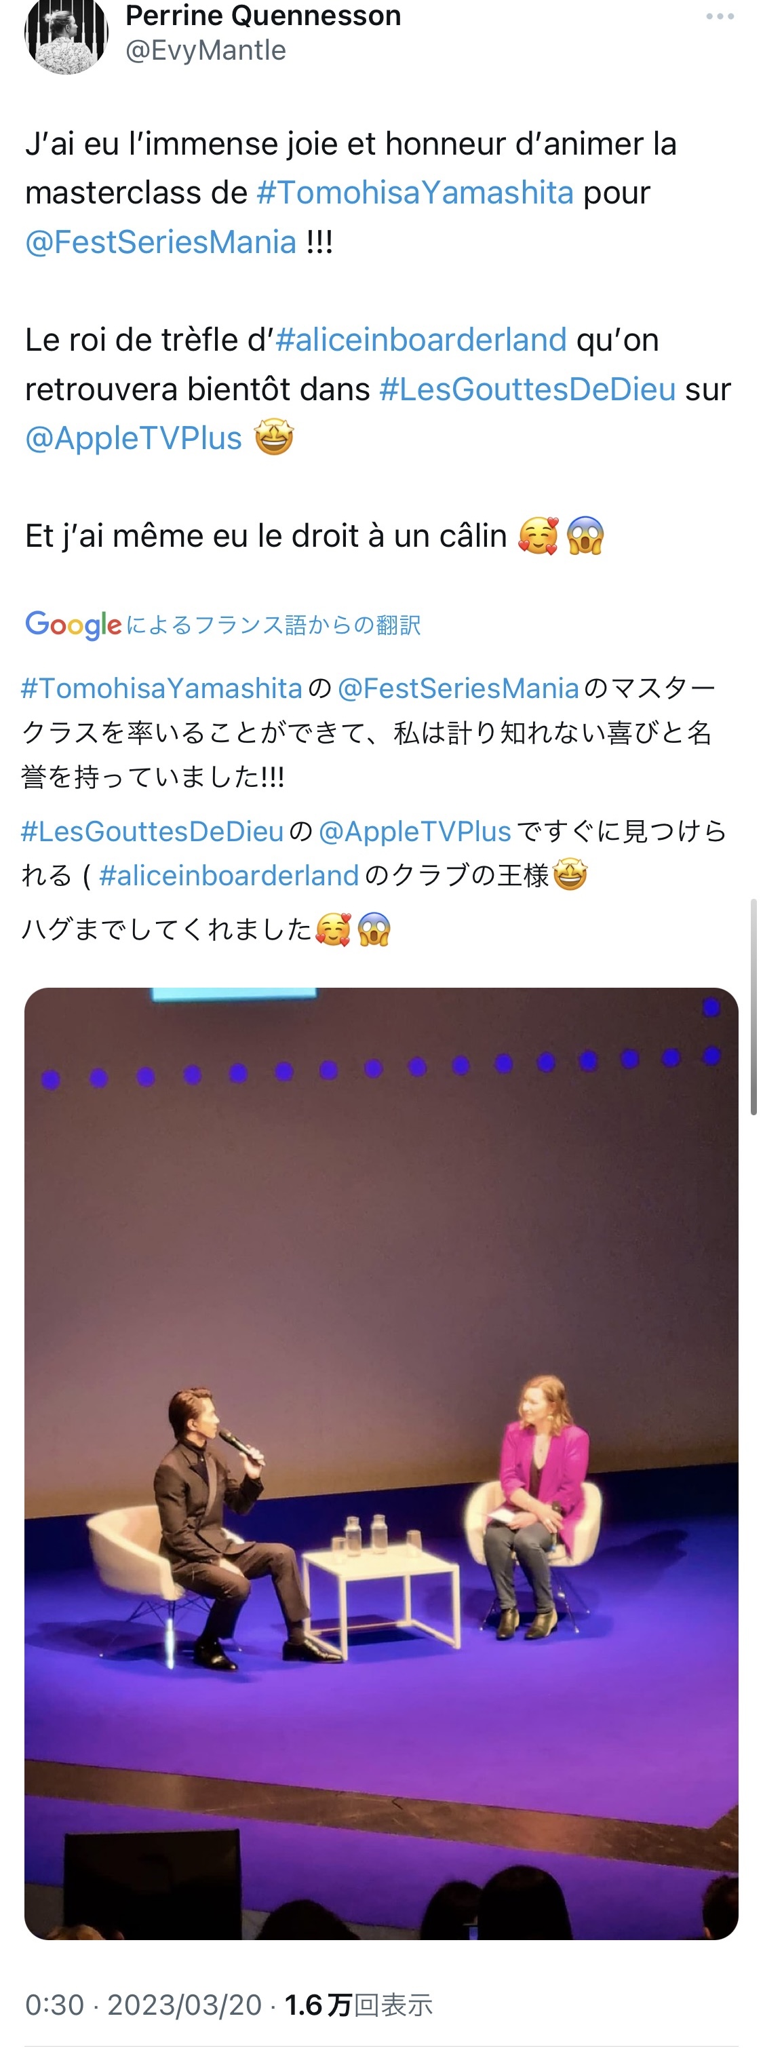This screenshot has height=2048, width=763.
Task: Open @AppleTVPlus mention in translated text
Action: (415, 831)
